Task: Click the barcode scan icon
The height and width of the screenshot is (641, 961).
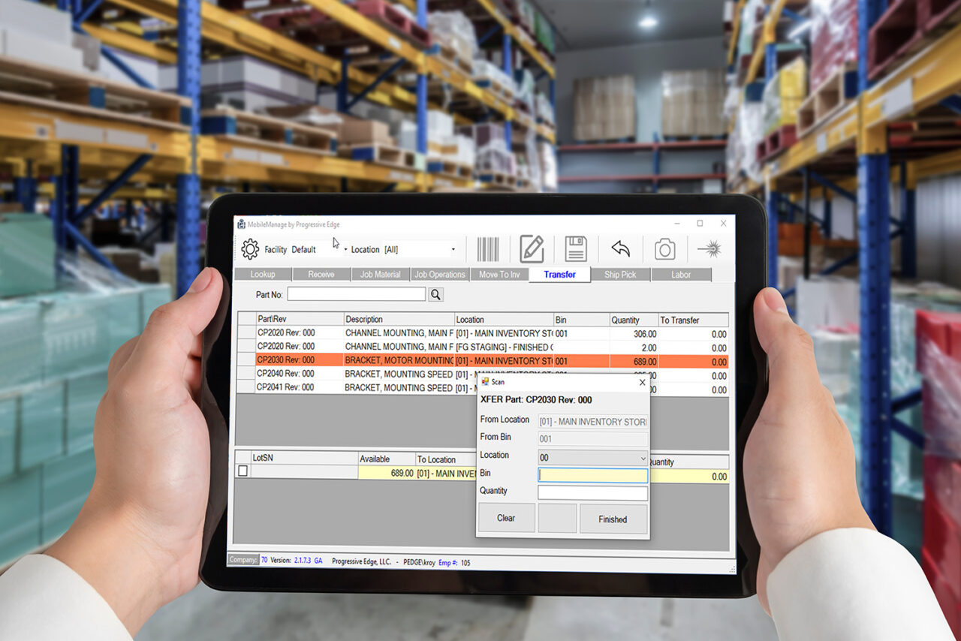Action: 488,249
